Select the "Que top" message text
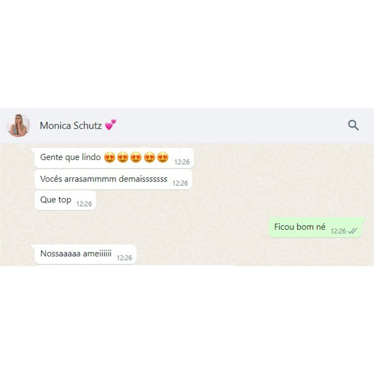Image resolution: width=374 pixels, height=374 pixels. (56, 200)
